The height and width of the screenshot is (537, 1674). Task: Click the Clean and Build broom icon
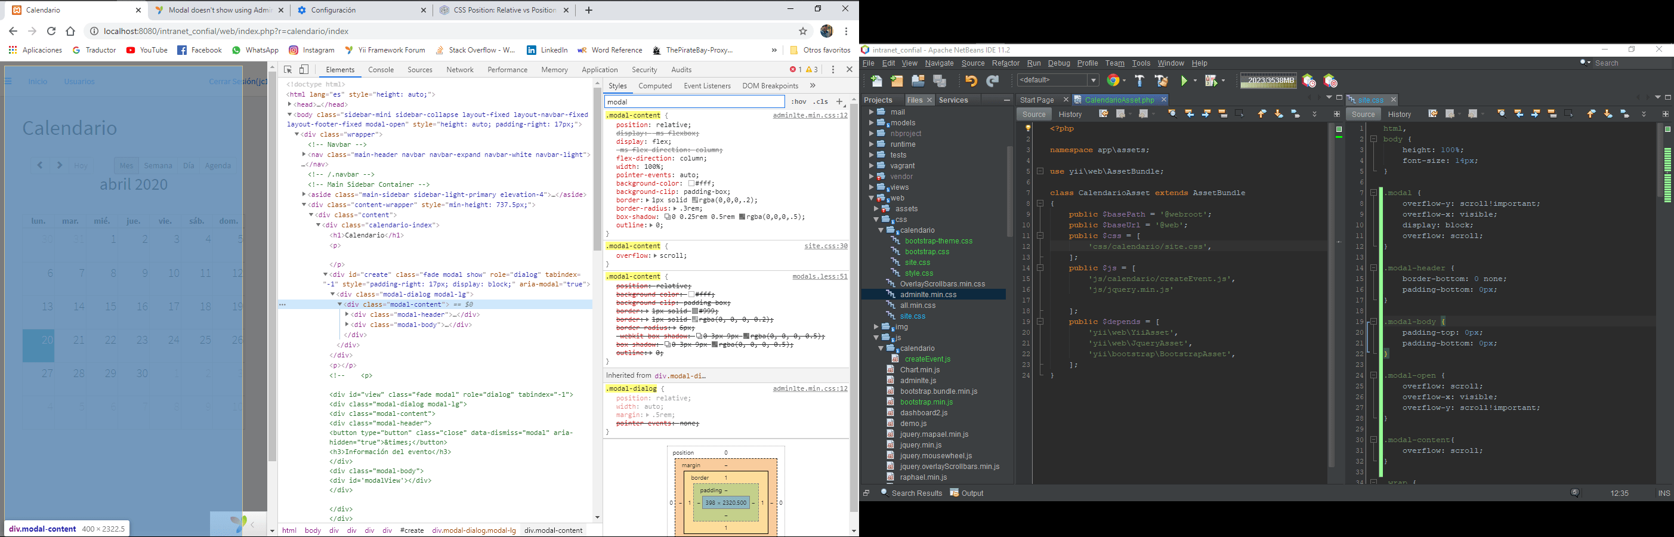click(x=1162, y=81)
